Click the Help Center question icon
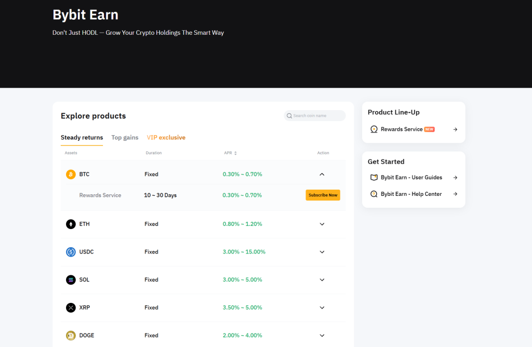Viewport: 532px width, 347px height. (374, 194)
